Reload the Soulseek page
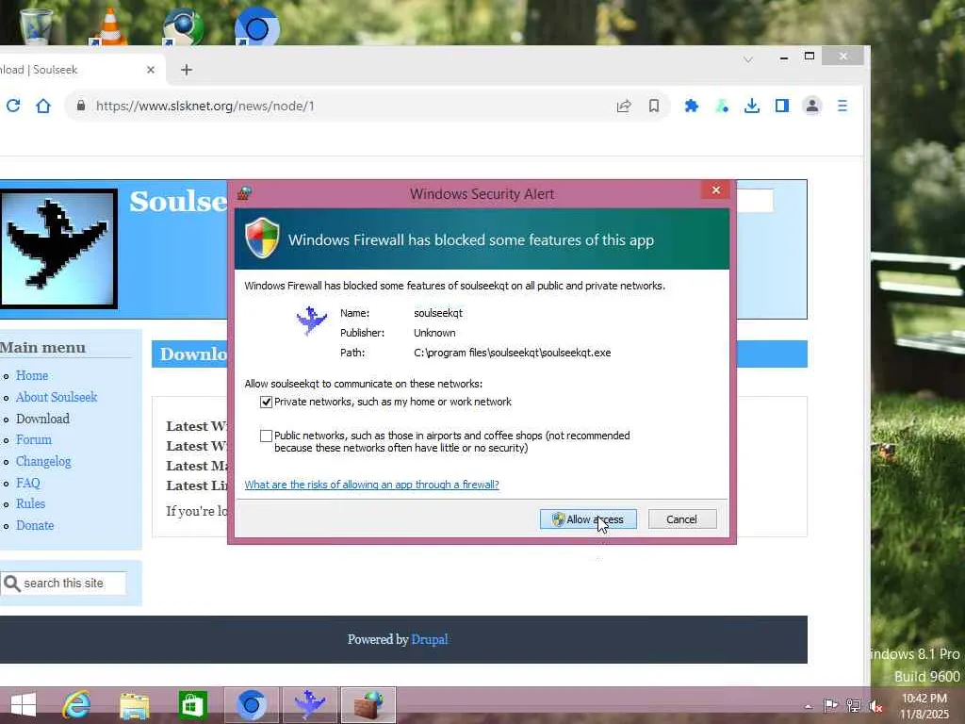Image resolution: width=965 pixels, height=724 pixels. pos(13,106)
